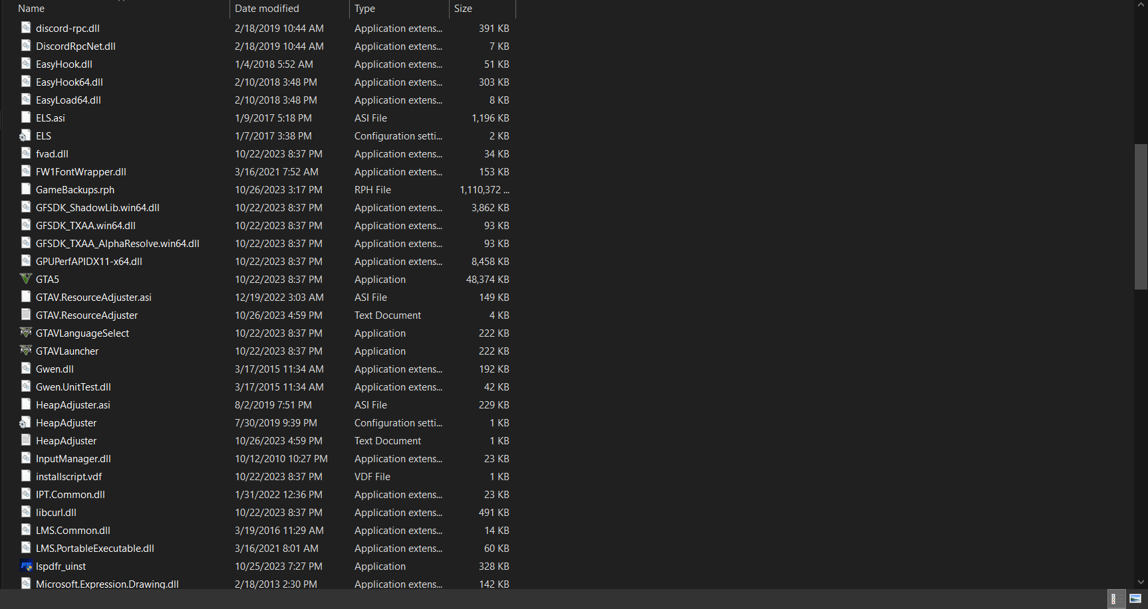The width and height of the screenshot is (1148, 609).
Task: Select the GameBackups.rph file icon
Action: [26, 189]
